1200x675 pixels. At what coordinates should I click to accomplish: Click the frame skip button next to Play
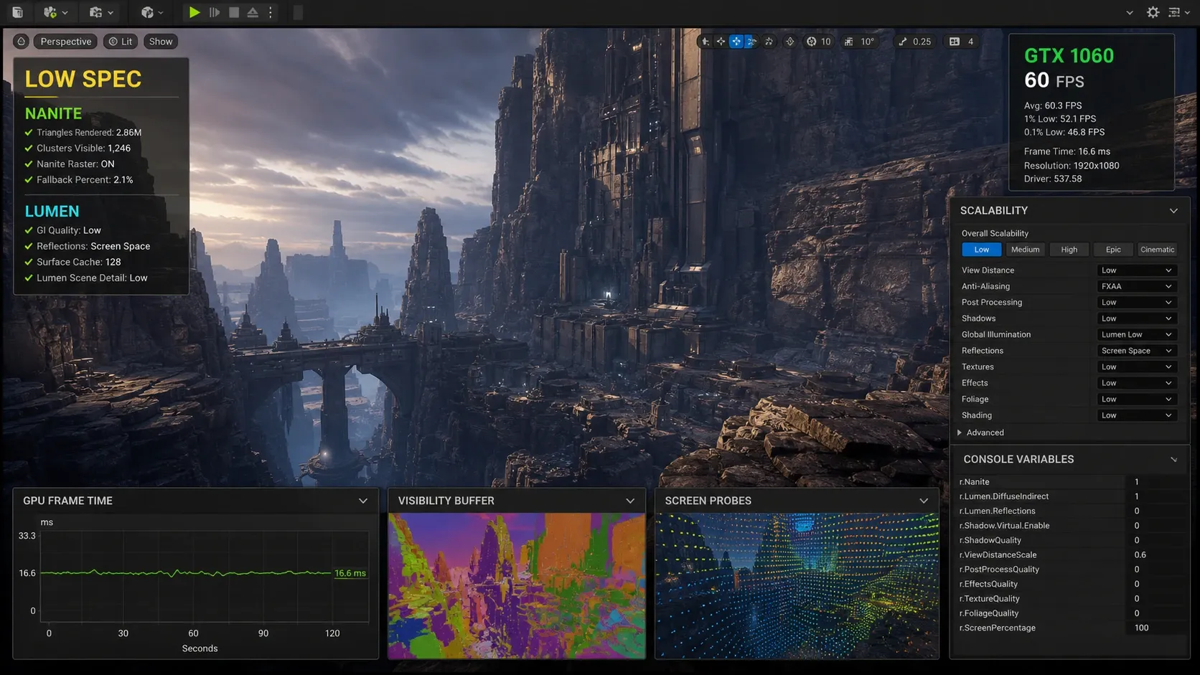point(214,12)
